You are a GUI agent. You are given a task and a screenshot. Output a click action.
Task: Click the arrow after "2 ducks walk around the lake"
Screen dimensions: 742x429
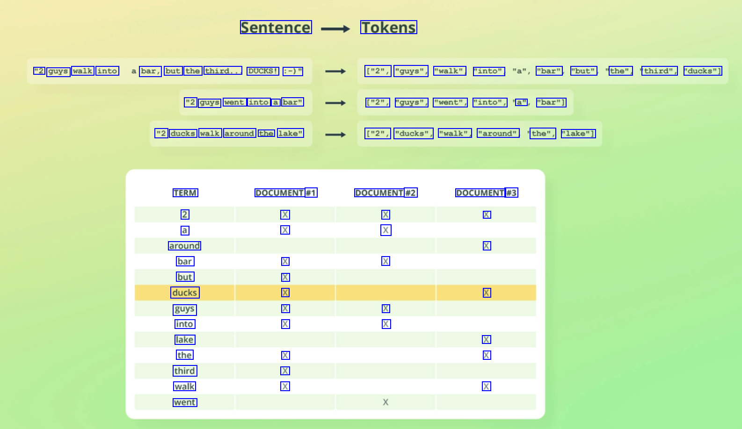(335, 135)
